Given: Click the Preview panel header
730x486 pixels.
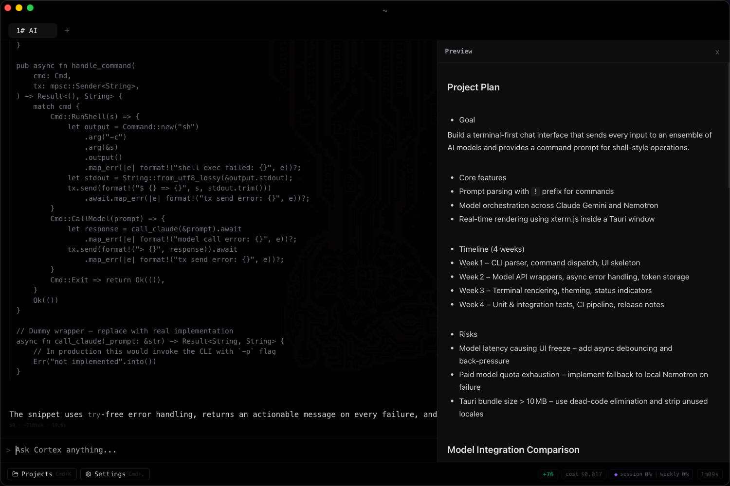Looking at the screenshot, I should tap(458, 51).
